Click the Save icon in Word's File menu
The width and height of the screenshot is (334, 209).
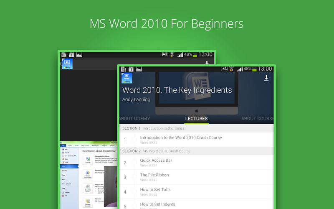[63, 150]
